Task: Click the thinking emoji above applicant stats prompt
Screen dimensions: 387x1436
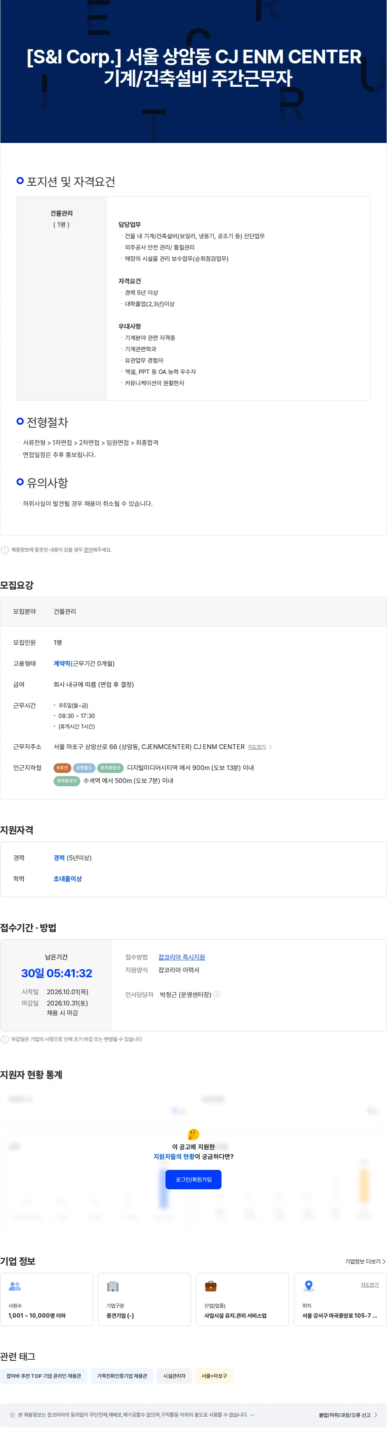Action: [193, 1134]
